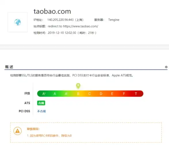The height and width of the screenshot is (145, 169).
Task: Click the detection time 2019-12-10 12:02:30
Action: coord(62,33)
